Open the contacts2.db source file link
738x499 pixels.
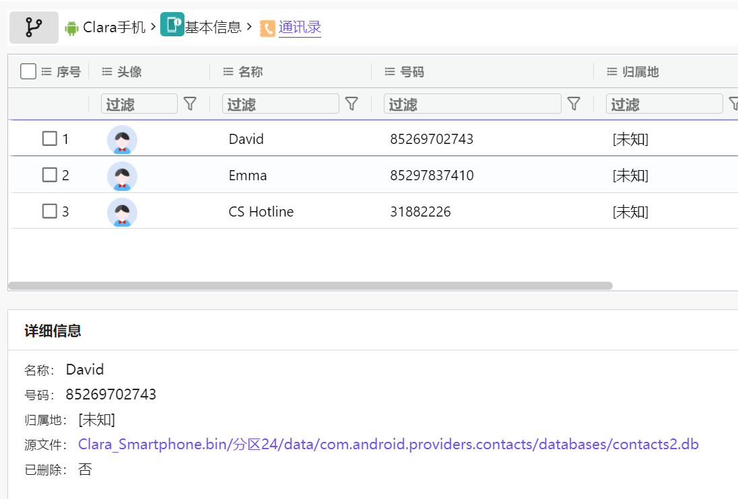click(388, 445)
